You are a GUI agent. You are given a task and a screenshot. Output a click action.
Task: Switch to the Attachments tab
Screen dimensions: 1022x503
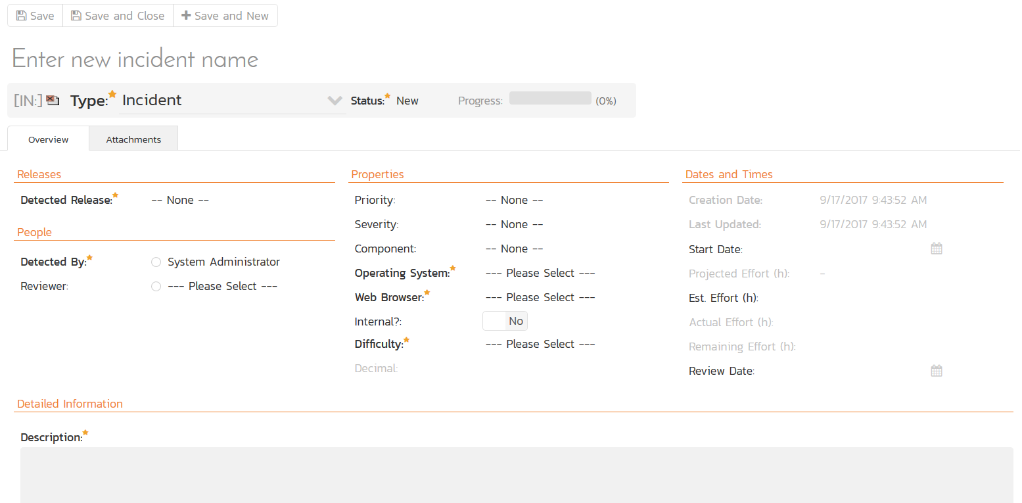pos(133,139)
